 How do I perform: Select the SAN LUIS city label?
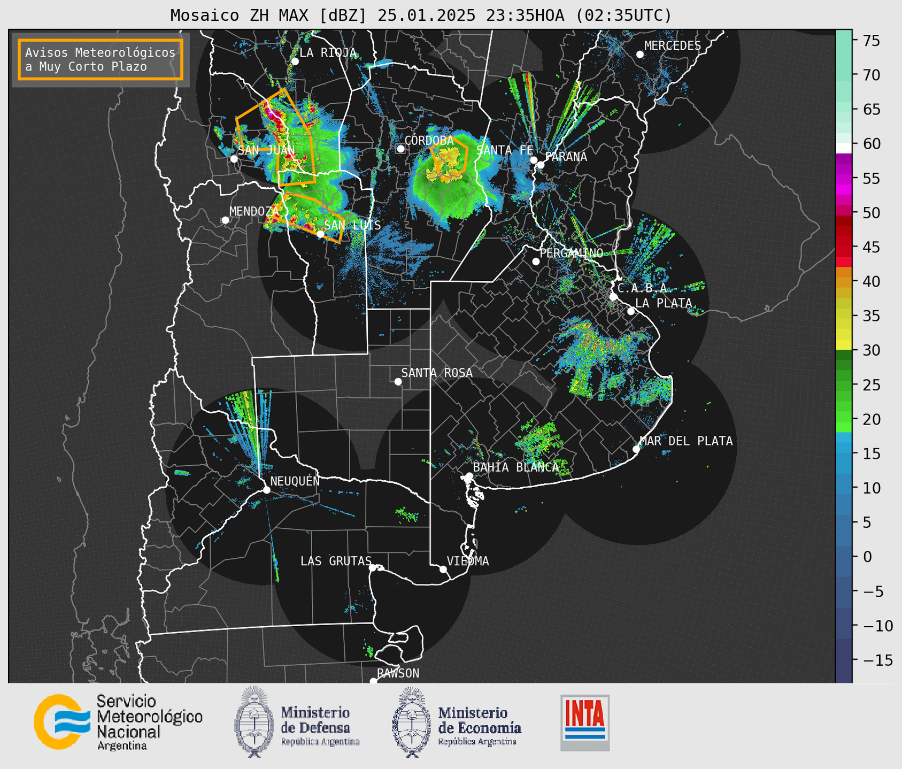(352, 225)
